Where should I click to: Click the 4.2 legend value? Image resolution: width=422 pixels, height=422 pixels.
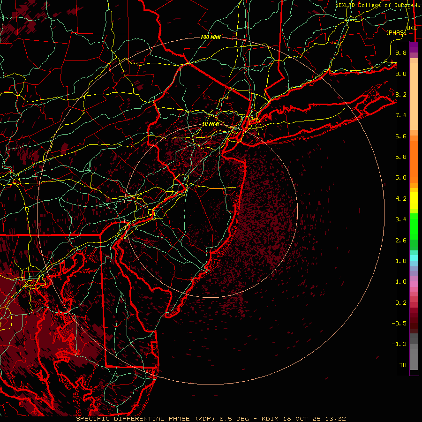coord(401,199)
